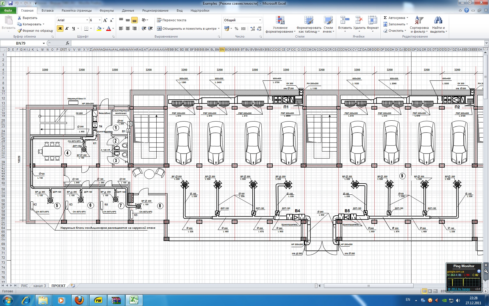Open the Arial font name dropdown
489x306 pixels.
(87, 20)
